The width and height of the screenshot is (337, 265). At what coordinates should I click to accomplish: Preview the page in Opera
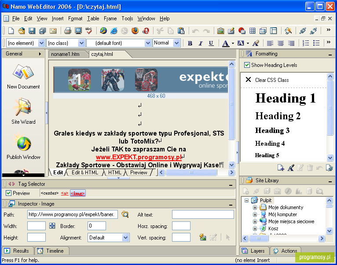coord(146,31)
